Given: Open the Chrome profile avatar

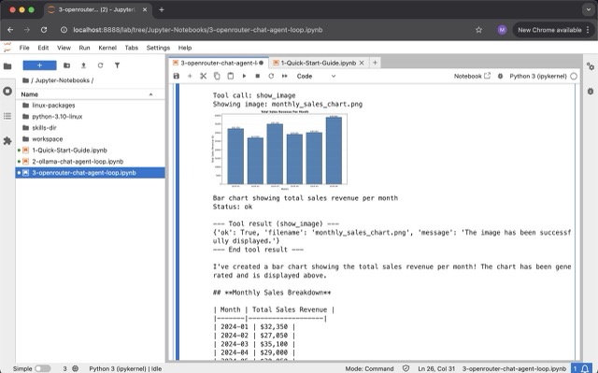Looking at the screenshot, I should (502, 30).
